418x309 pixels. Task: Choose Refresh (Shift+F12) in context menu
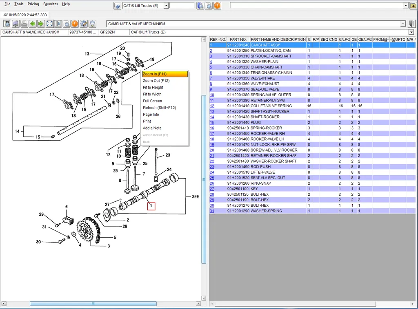point(165,108)
